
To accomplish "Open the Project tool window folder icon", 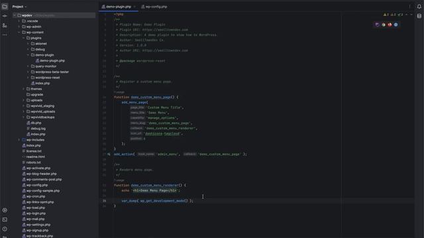I will click(5, 7).
